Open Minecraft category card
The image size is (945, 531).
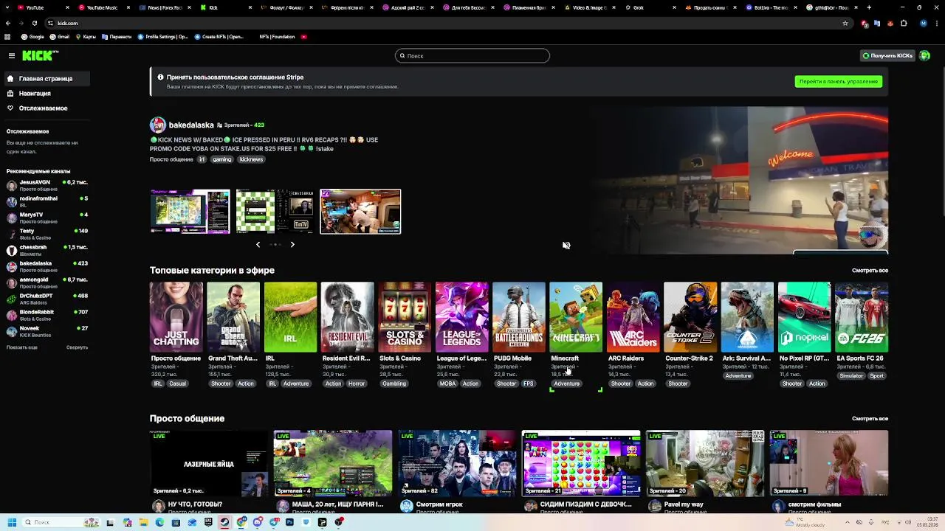click(576, 317)
